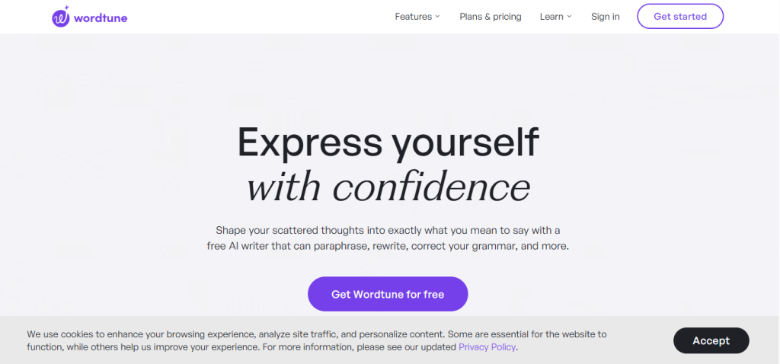Go to Plans & pricing page
780x364 pixels.
pyautogui.click(x=491, y=17)
